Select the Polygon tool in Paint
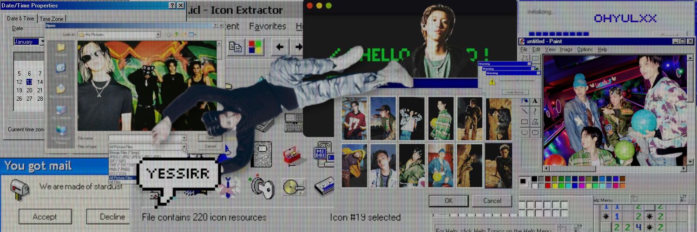This screenshot has width=697, height=232. 535,122
